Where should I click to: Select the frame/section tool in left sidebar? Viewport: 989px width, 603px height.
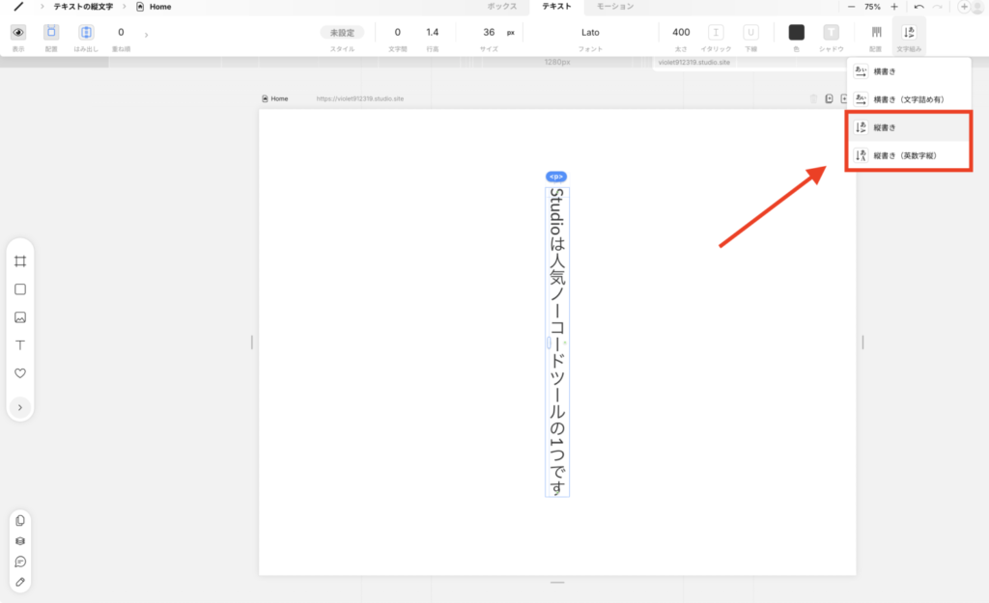(20, 260)
